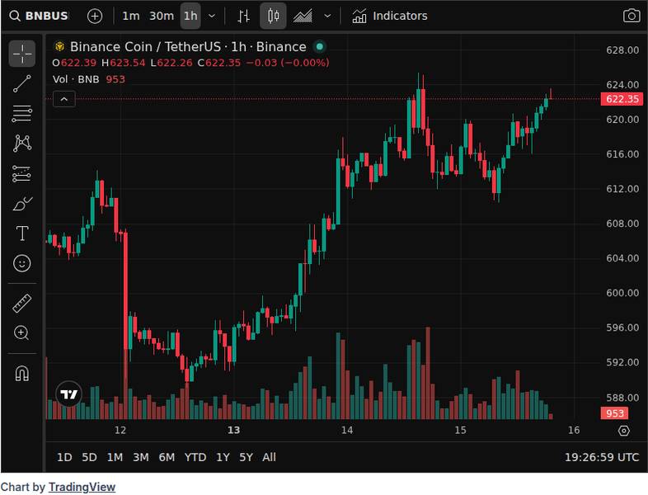Image resolution: width=648 pixels, height=495 pixels.
Task: Collapse the indicator legend chevron
Action: (64, 99)
